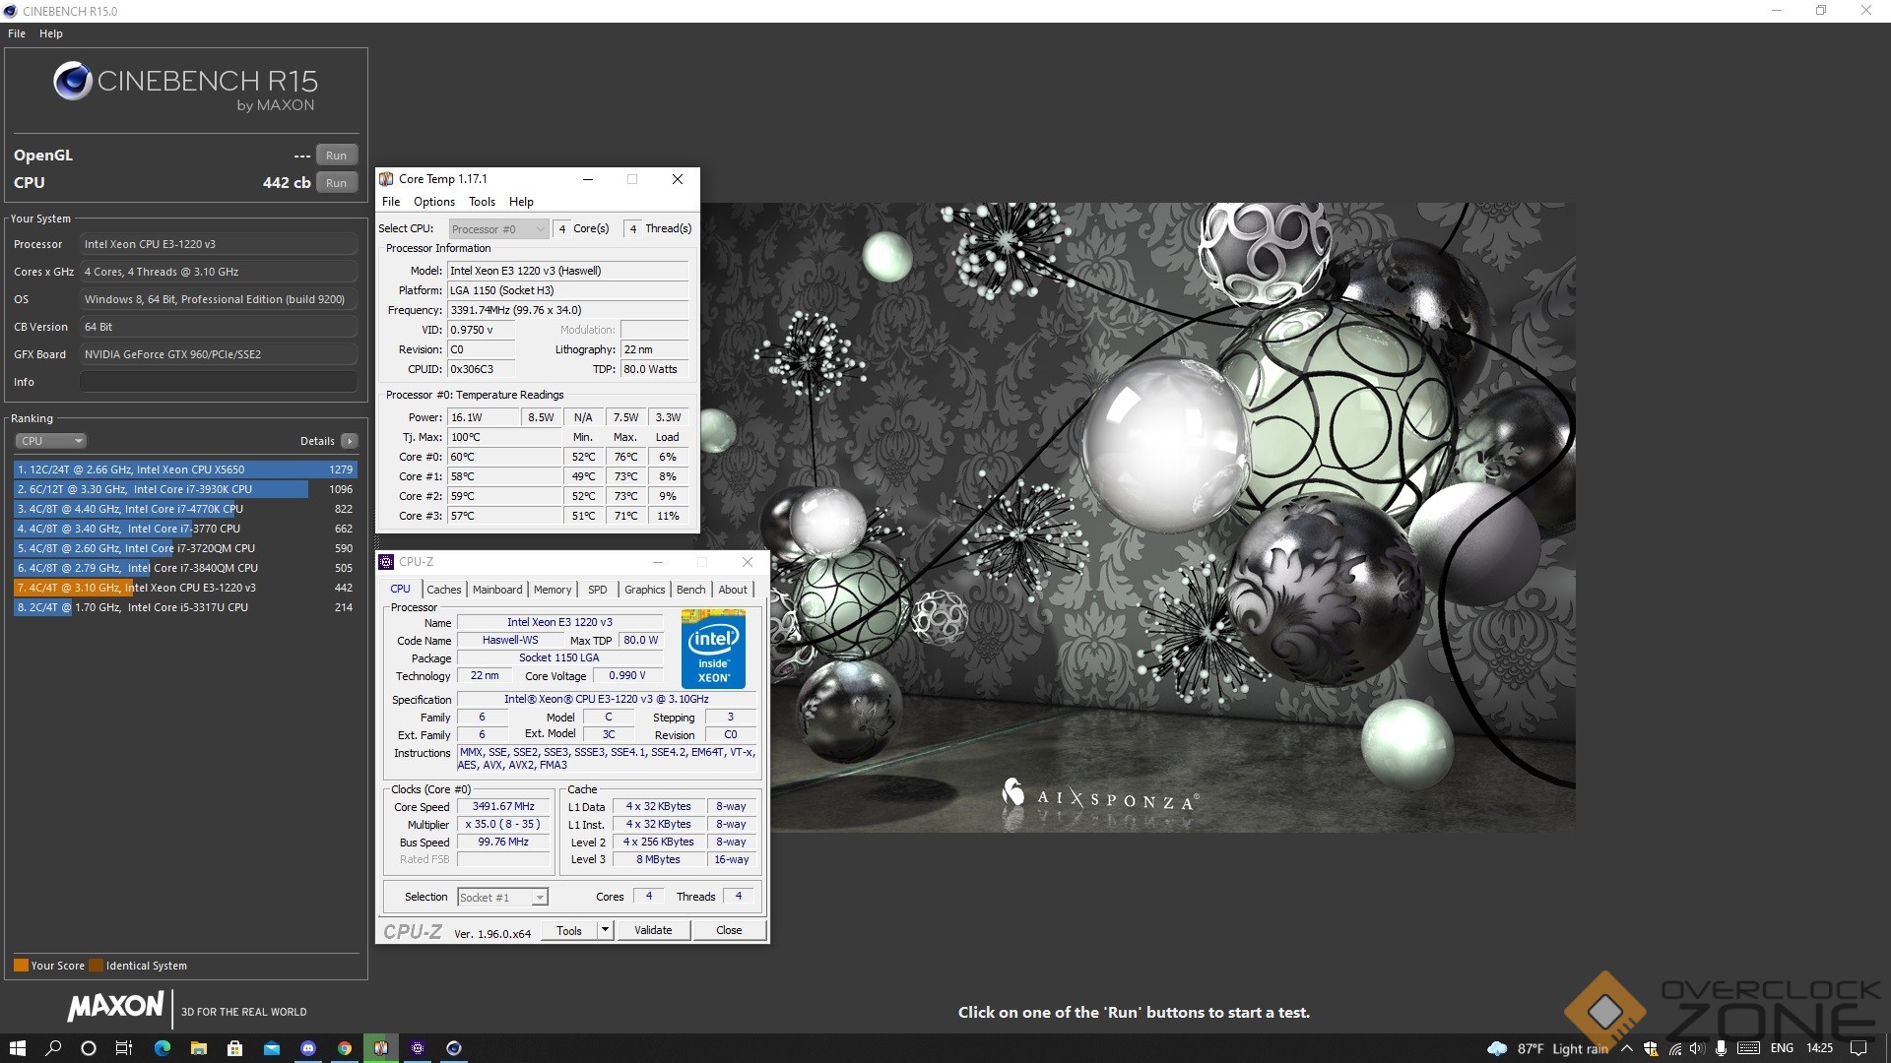Screen dimensions: 1891x1063
Task: Switch to the Mainboard tab in CPU-Z
Action: [x=497, y=590]
